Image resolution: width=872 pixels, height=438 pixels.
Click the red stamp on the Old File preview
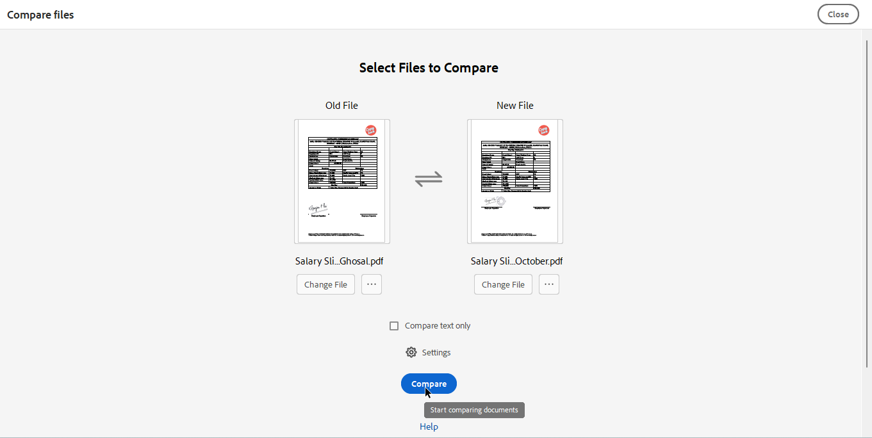(x=372, y=130)
